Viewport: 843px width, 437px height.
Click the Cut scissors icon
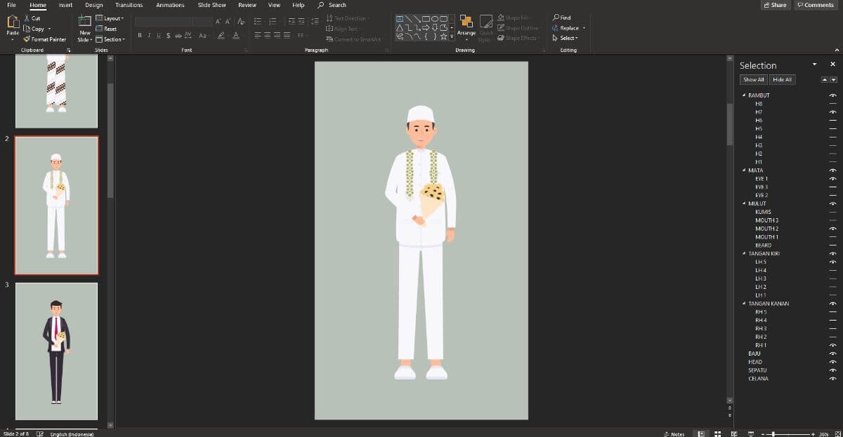[x=27, y=18]
